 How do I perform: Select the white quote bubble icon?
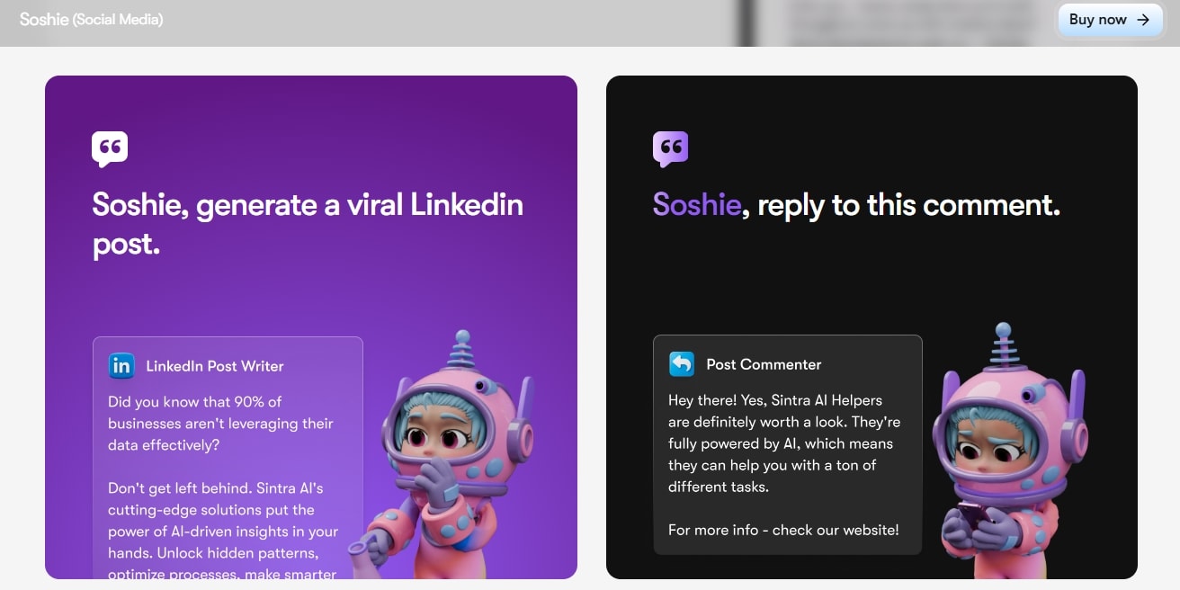[109, 147]
